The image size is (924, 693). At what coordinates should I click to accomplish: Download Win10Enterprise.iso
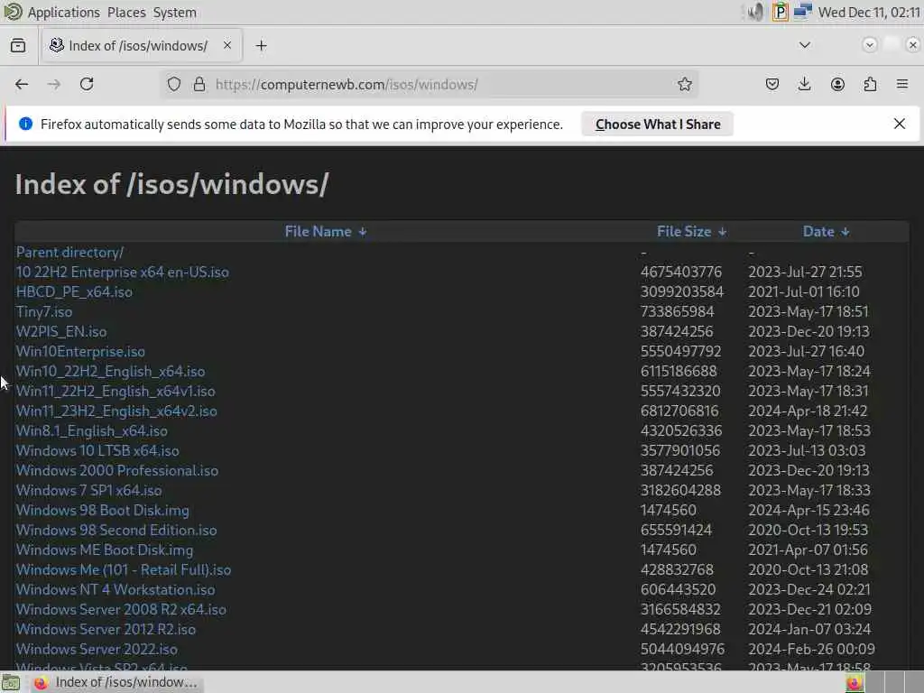(80, 352)
